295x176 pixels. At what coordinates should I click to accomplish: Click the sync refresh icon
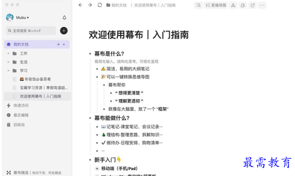tap(100, 5)
